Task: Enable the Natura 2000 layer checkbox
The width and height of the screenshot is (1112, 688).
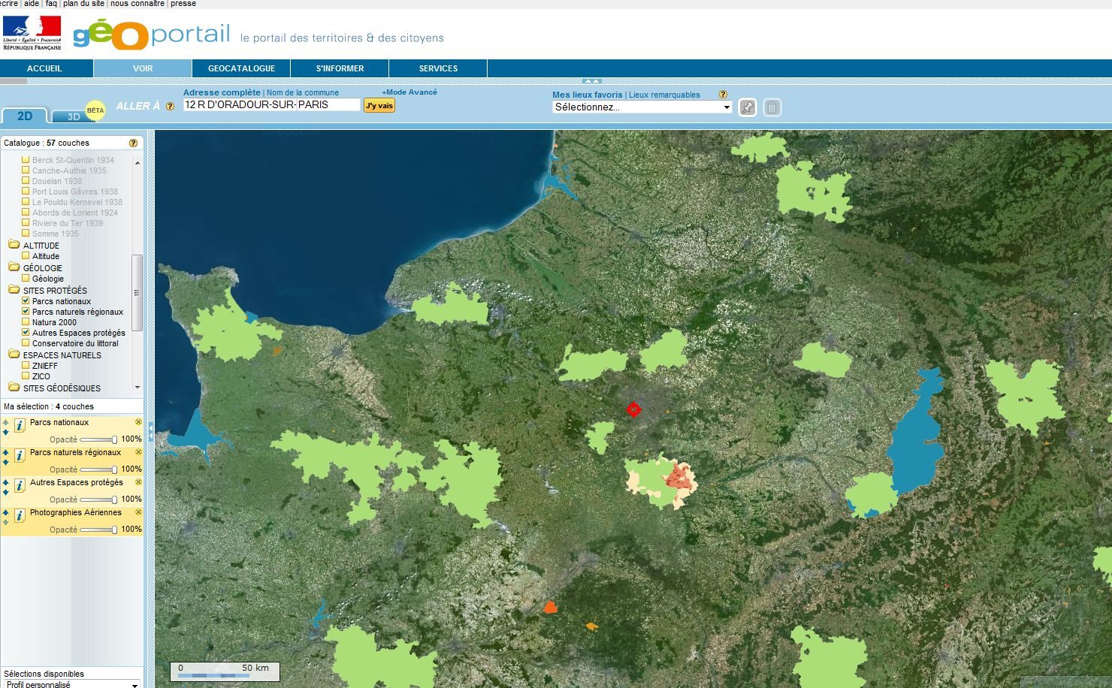Action: tap(26, 322)
